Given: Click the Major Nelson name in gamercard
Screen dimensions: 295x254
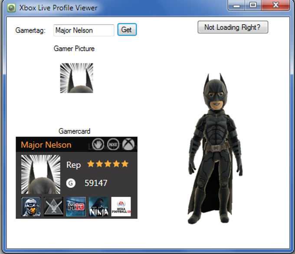Looking at the screenshot, I should [x=46, y=145].
